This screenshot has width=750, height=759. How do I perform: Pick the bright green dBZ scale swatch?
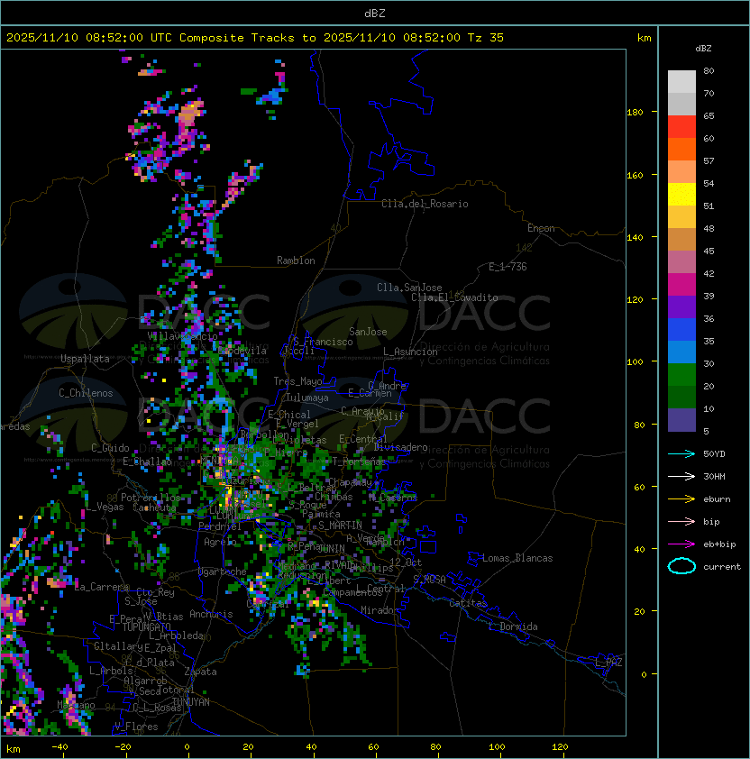click(681, 375)
